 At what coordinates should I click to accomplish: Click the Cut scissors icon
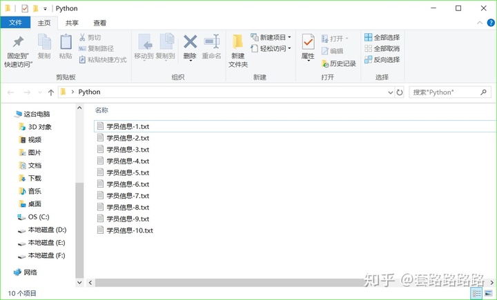[x=82, y=37]
